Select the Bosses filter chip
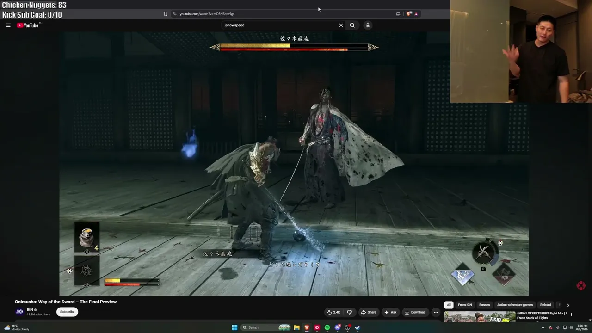This screenshot has width=592, height=333. [484, 305]
